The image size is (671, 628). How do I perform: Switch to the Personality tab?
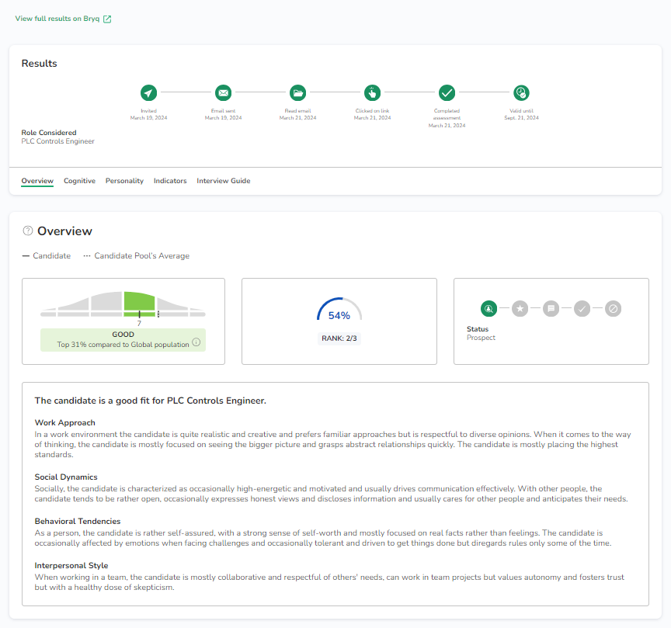124,181
